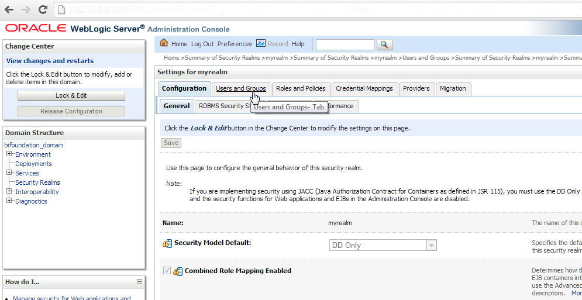Click the magnifier search button
582x300 pixels.
[384, 44]
